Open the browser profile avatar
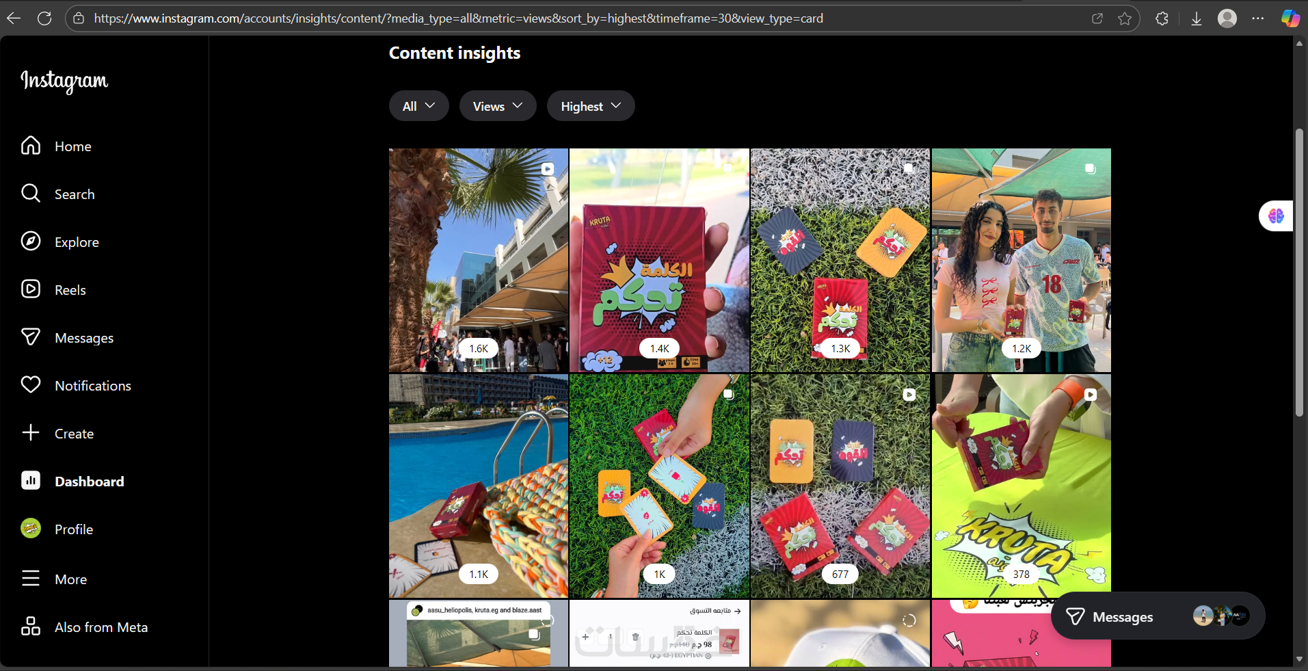This screenshot has height=671, width=1308. pos(1227,18)
